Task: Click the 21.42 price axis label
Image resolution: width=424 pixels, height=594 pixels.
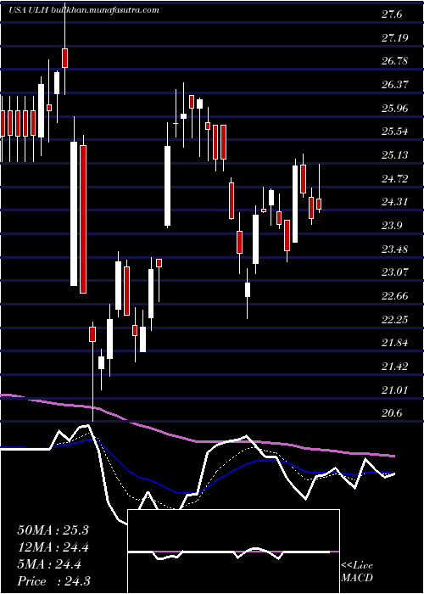Action: tap(395, 367)
